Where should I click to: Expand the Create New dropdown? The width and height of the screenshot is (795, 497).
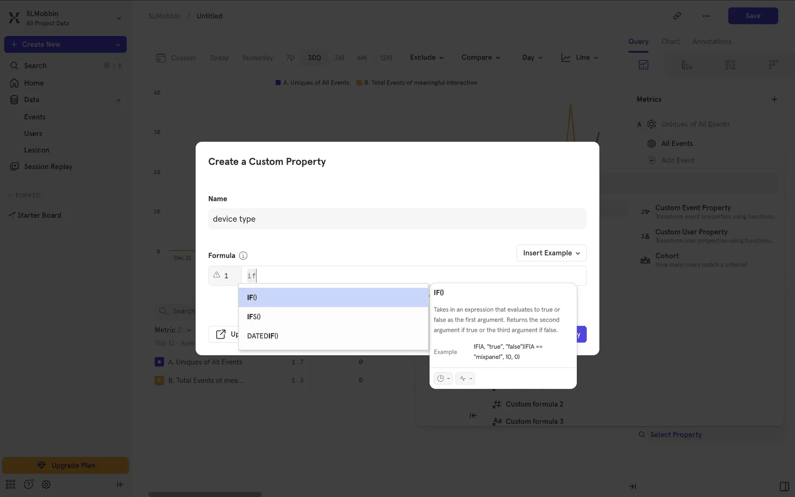(118, 44)
